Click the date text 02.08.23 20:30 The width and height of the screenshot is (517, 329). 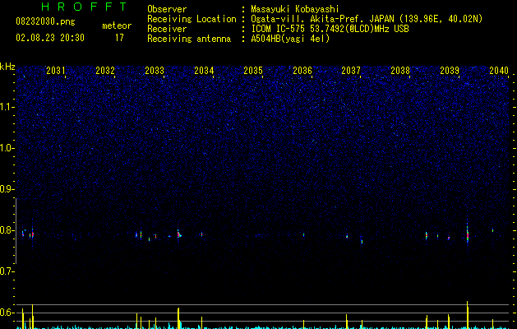click(50, 38)
